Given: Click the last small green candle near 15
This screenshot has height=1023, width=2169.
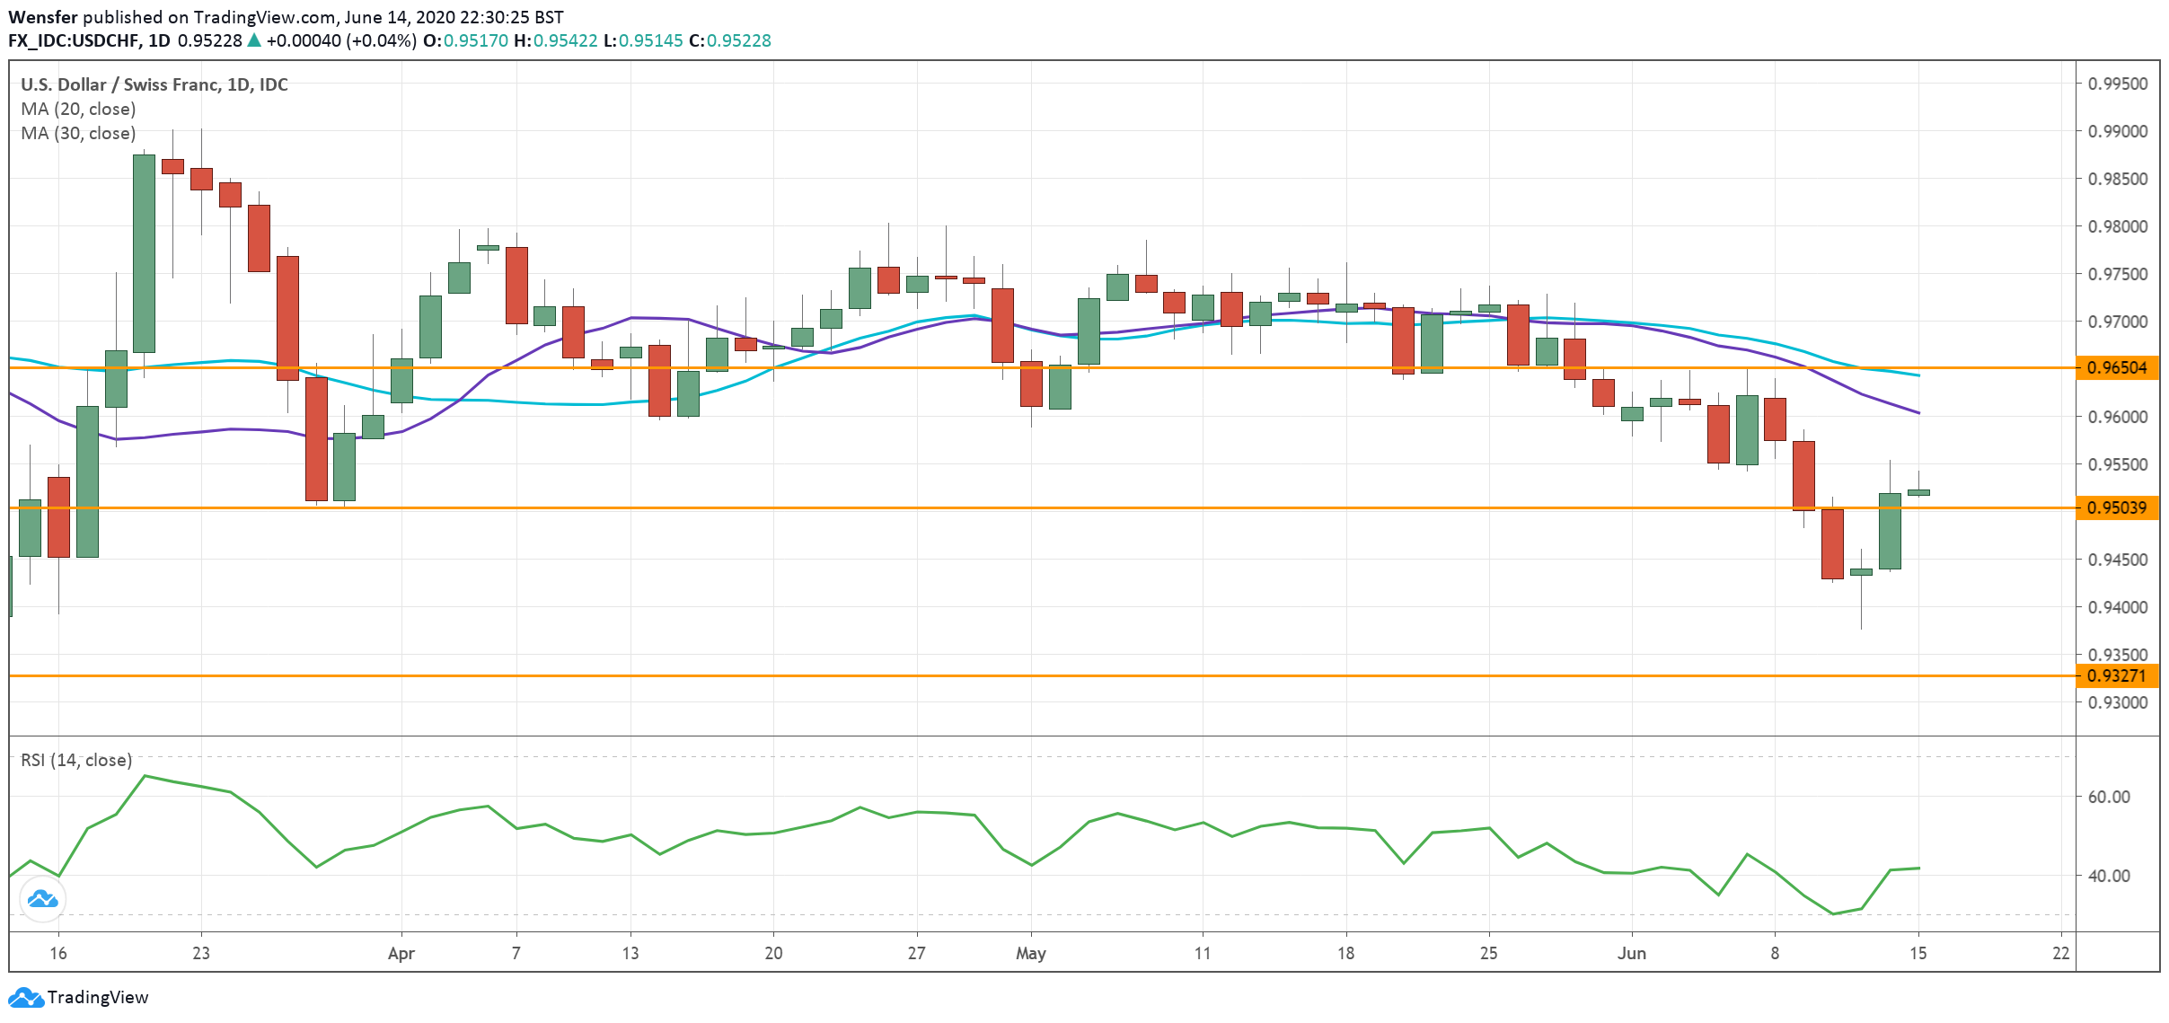Looking at the screenshot, I should click(1918, 492).
